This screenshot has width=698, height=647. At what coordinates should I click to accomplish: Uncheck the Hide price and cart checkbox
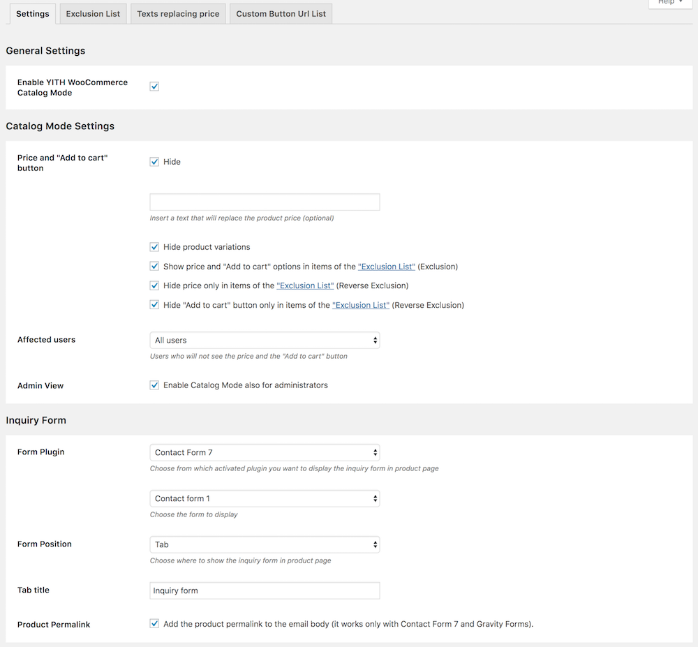click(x=154, y=161)
